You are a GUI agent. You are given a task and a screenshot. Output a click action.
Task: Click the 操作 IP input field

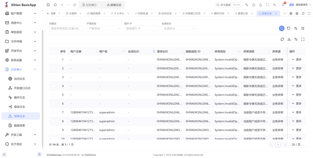[x=142, y=28]
